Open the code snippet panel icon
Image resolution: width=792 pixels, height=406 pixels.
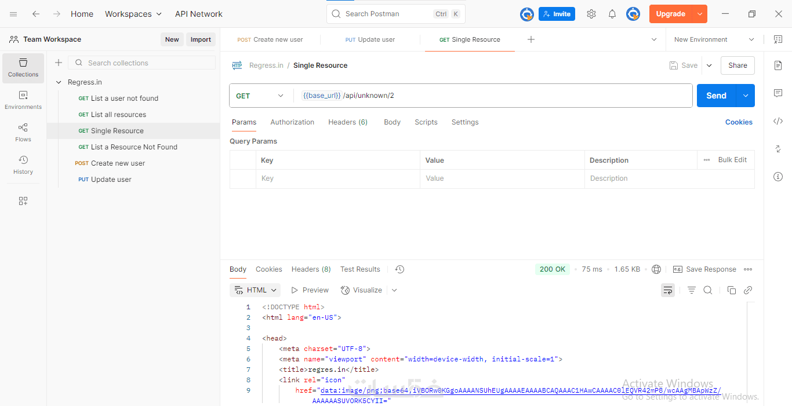(x=778, y=121)
